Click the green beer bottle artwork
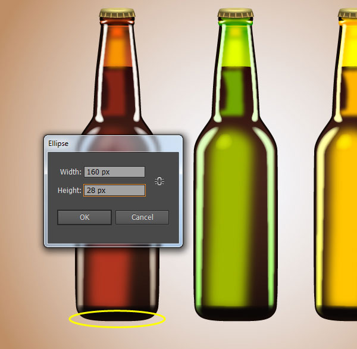 pos(236,164)
